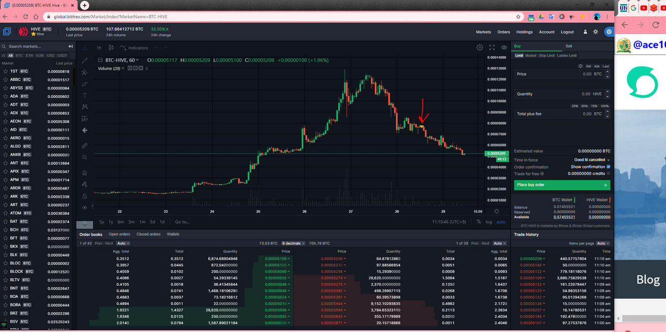This screenshot has height=332, width=666.
Task: Switch theme with sun icon
Action: coord(596,32)
